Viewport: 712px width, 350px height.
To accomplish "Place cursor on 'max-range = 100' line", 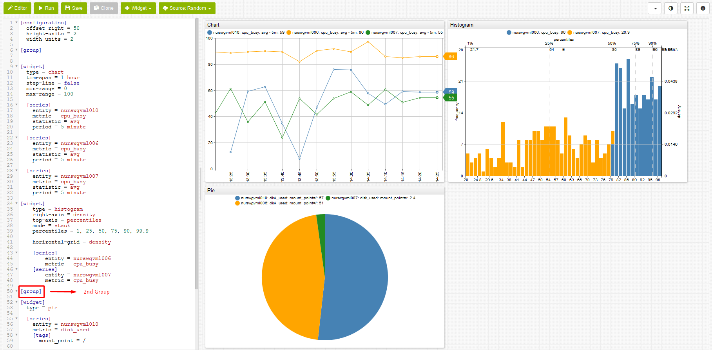I will coord(50,94).
